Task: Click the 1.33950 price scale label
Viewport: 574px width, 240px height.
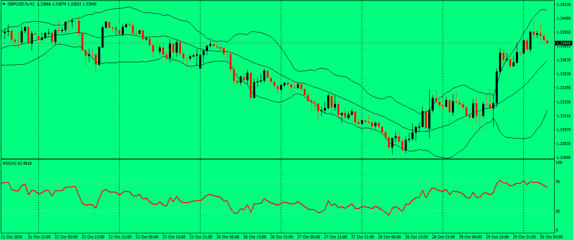Action: point(563,32)
